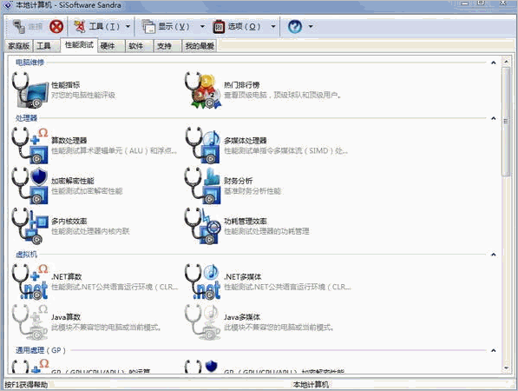Open the 选项(O) toolbar menu
518x391 pixels.
coord(237,26)
